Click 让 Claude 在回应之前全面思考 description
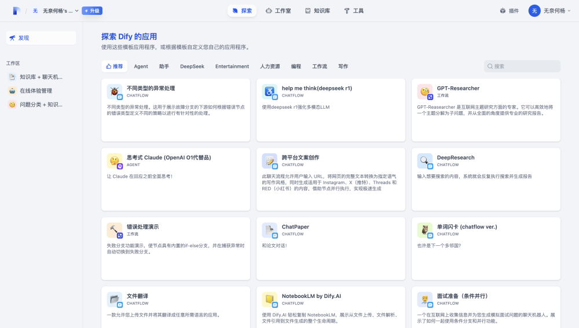This screenshot has width=579, height=328. (x=140, y=176)
